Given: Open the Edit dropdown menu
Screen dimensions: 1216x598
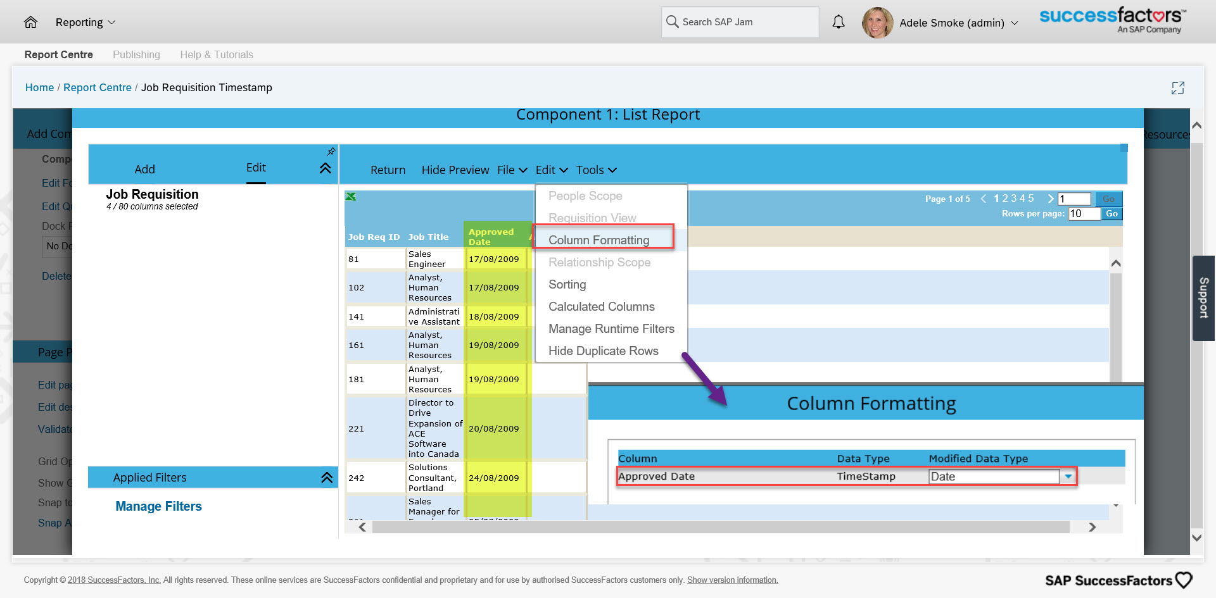Looking at the screenshot, I should [552, 170].
